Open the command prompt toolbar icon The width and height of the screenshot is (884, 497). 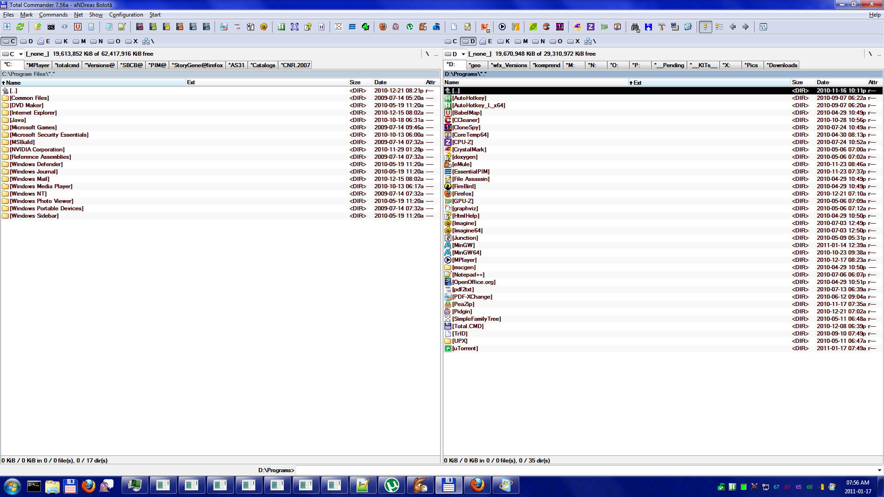coord(51,27)
